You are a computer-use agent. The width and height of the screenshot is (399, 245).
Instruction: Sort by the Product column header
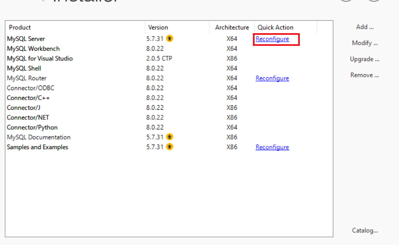pyautogui.click(x=75, y=27)
